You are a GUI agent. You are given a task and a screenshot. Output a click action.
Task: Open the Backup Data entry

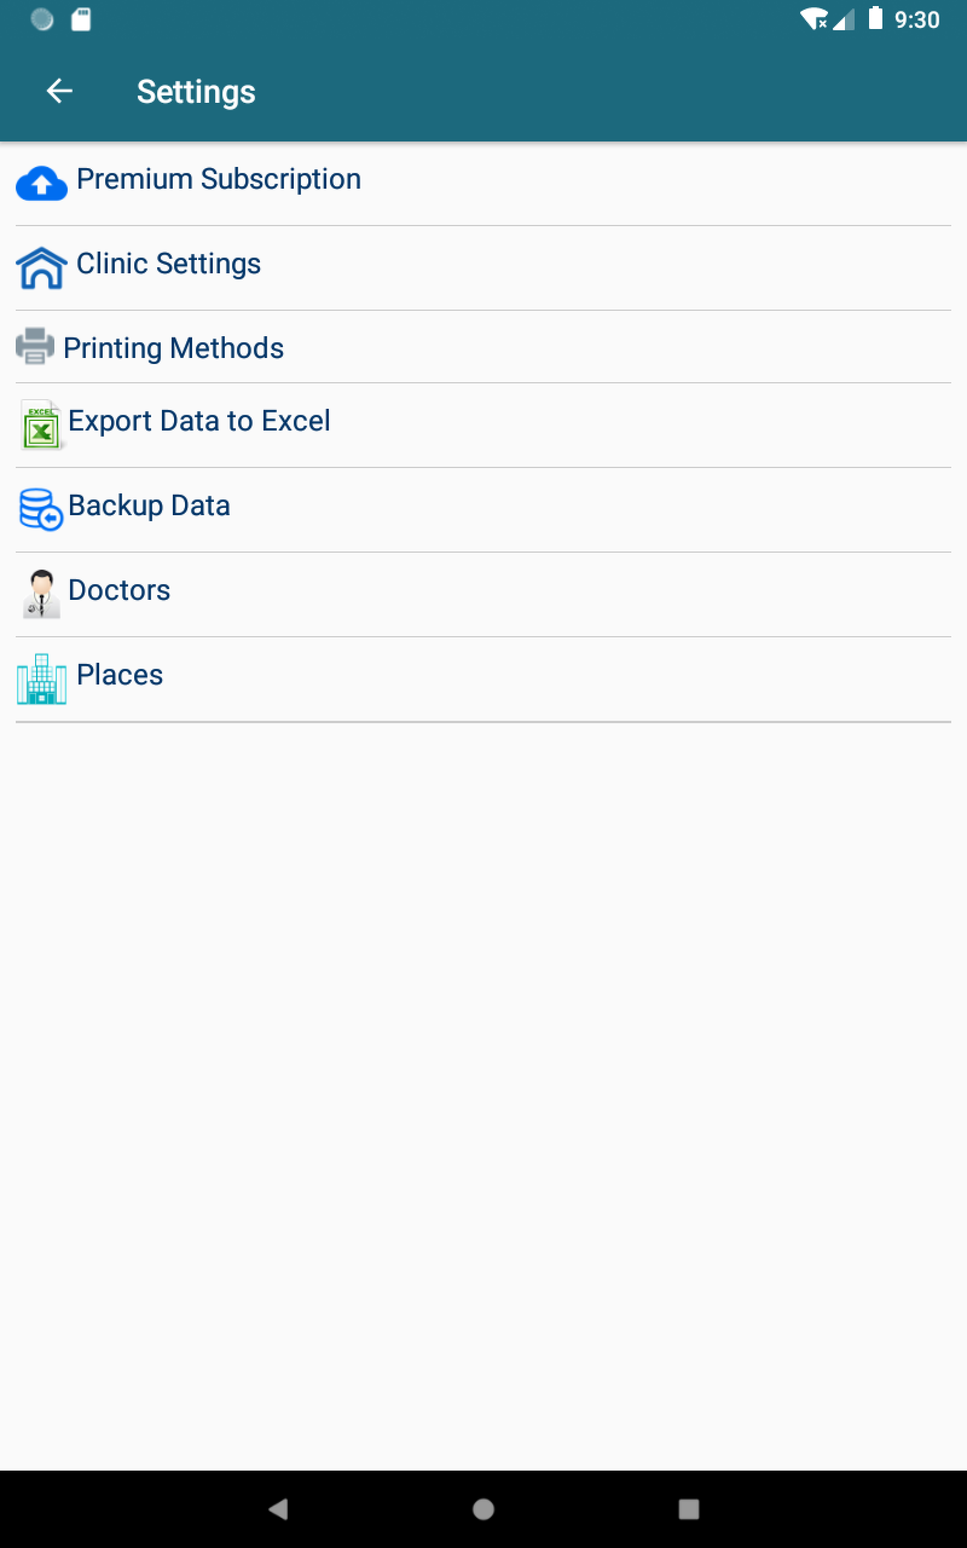[x=149, y=506]
